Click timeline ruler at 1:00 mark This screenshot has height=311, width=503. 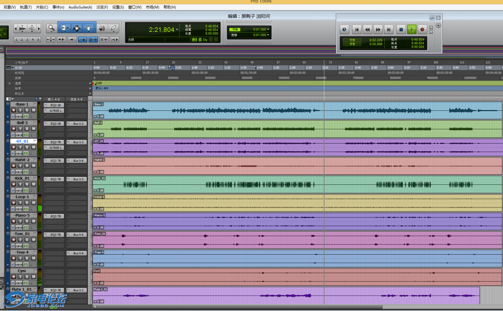point(194,67)
